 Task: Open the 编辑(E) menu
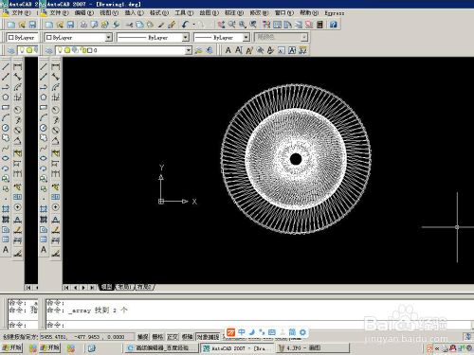point(84,13)
